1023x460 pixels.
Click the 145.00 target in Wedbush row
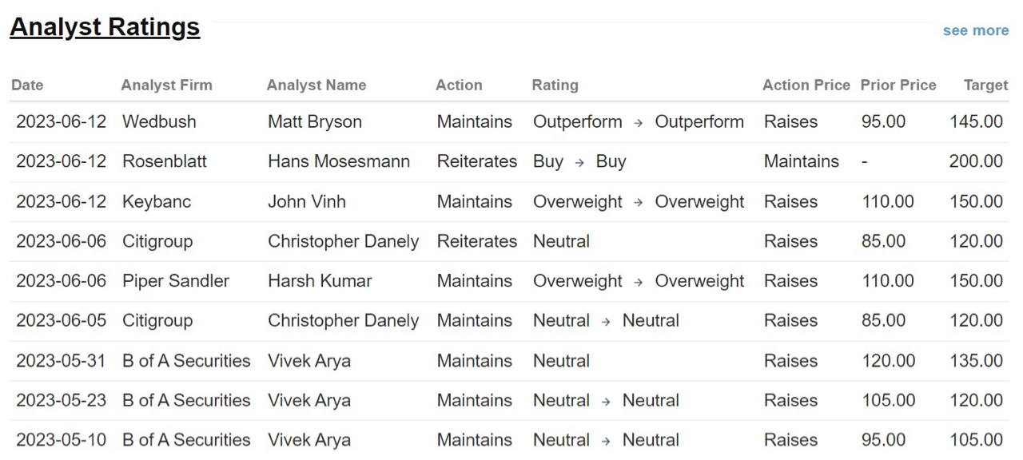coord(976,121)
